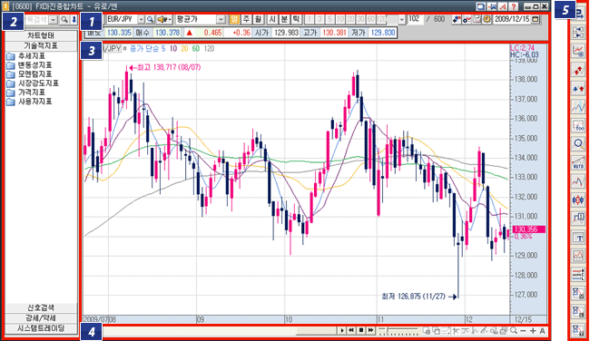Open the gear settings icon beside date field

pos(487,19)
